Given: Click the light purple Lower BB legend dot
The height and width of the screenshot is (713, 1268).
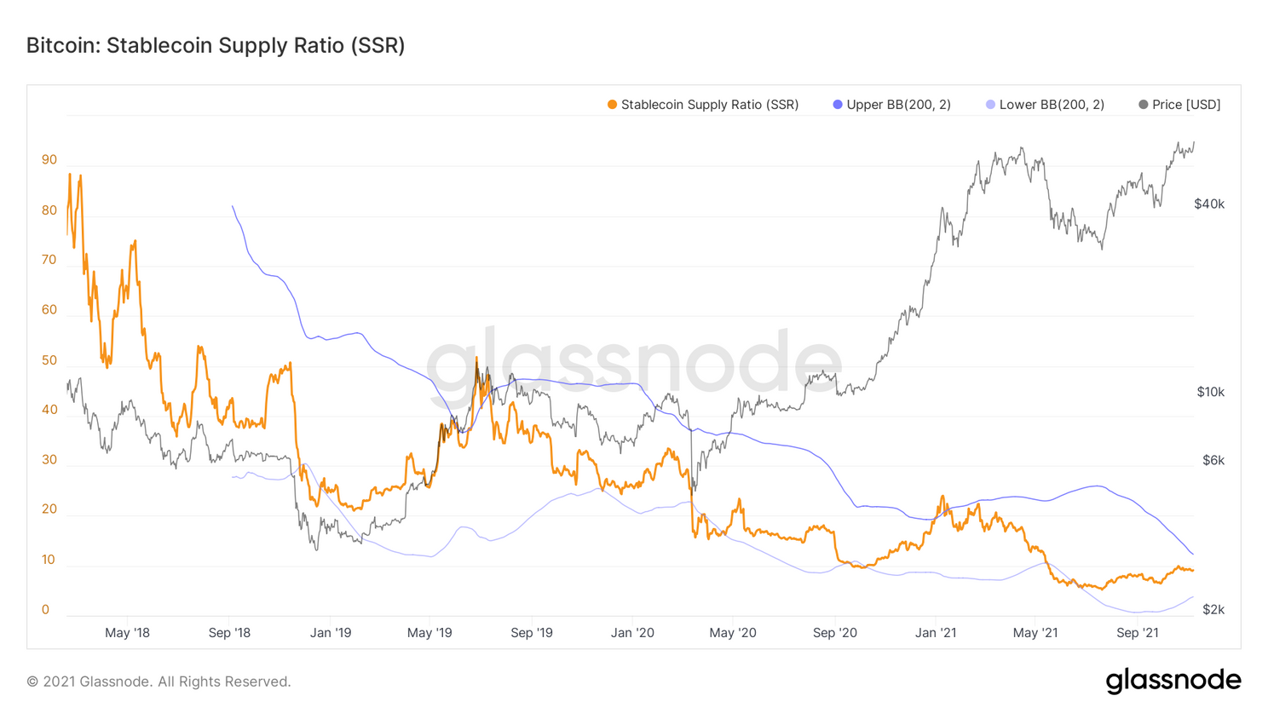Looking at the screenshot, I should [x=990, y=105].
